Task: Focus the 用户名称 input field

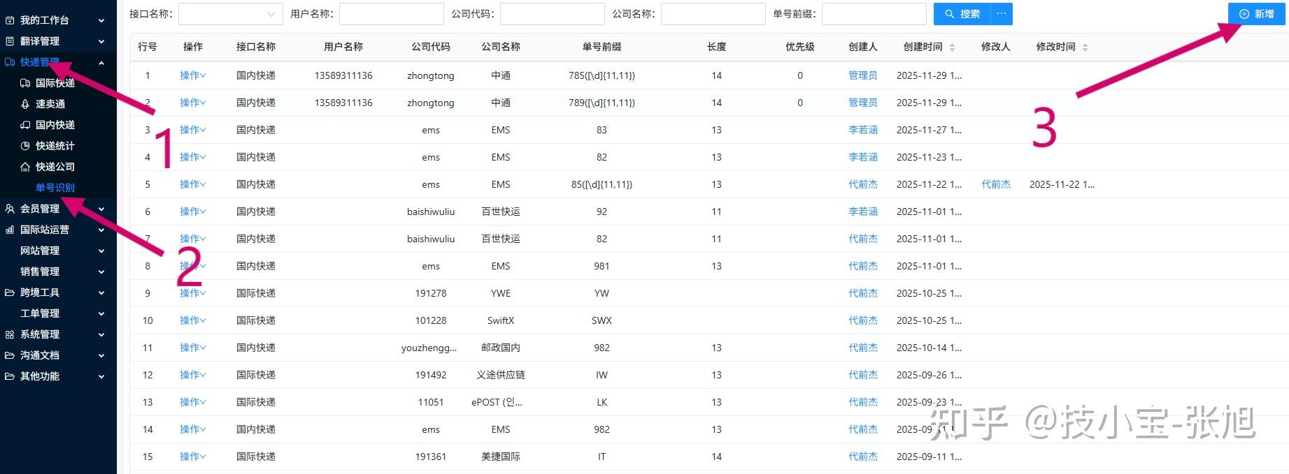Action: click(x=392, y=14)
